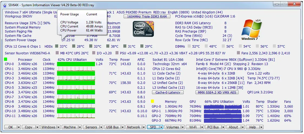Viewport: 304px width, 134px height.
Task: Click the "Workgroup SNOW" text
Action: tap(19, 17)
